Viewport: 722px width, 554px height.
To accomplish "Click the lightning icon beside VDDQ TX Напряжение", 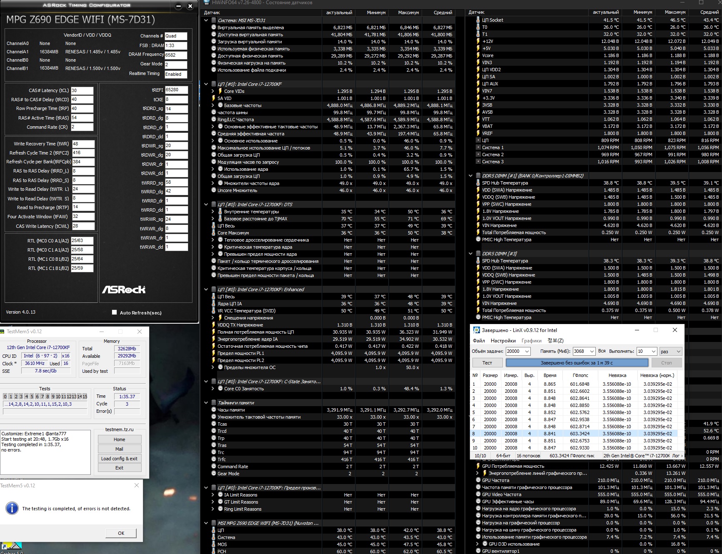I will pyautogui.click(x=213, y=325).
